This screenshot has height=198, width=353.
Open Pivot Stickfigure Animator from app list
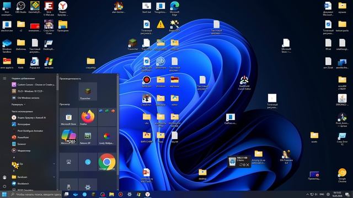33,131
